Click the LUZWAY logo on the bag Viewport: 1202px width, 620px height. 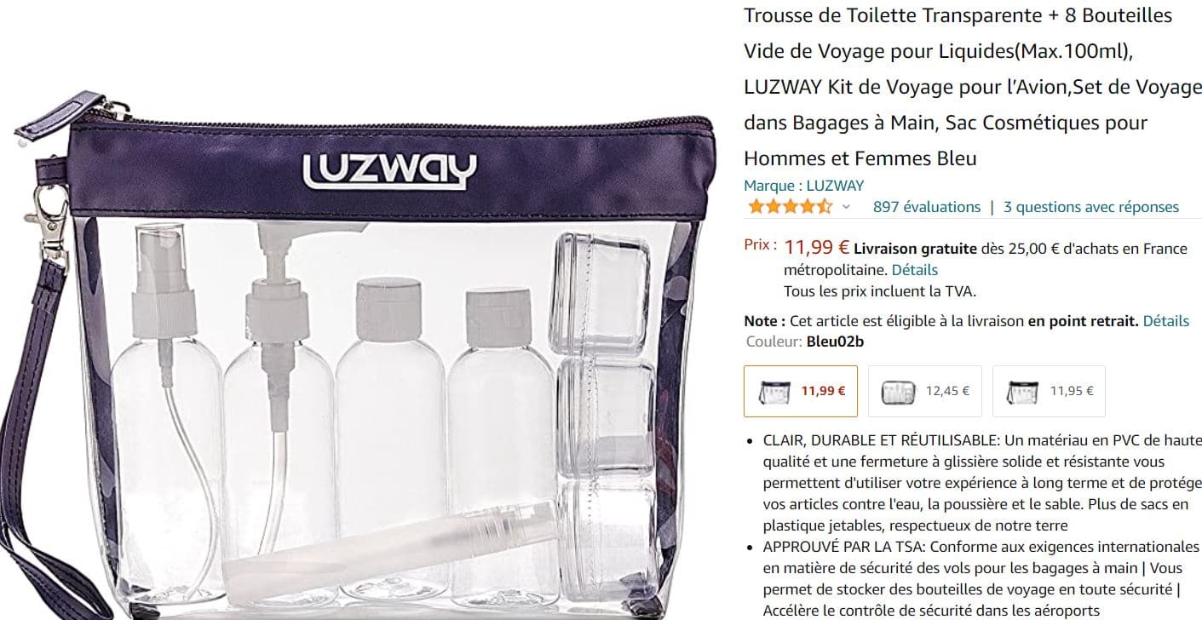coord(389,169)
